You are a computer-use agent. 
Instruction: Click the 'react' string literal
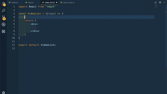(51, 7)
